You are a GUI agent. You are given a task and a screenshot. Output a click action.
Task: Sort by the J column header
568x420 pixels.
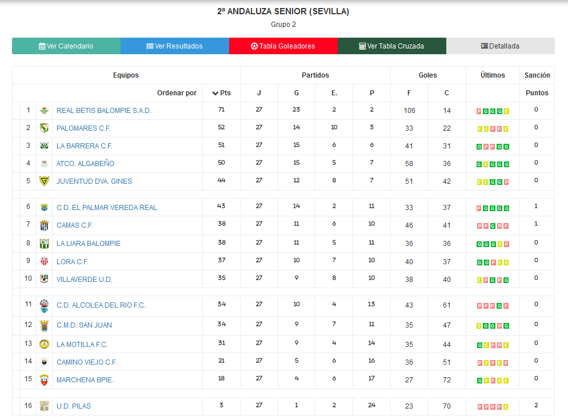coord(259,93)
